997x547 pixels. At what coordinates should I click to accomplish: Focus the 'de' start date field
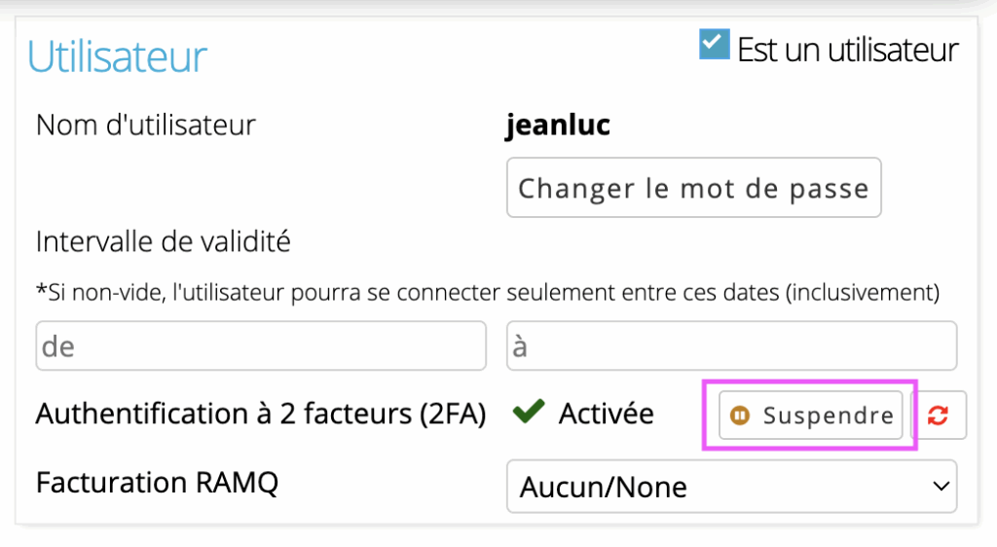click(x=261, y=346)
